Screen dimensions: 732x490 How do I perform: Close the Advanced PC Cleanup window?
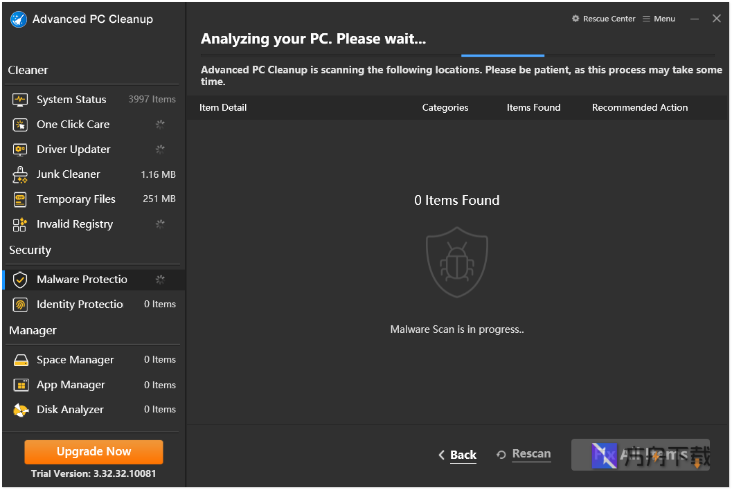pos(717,18)
